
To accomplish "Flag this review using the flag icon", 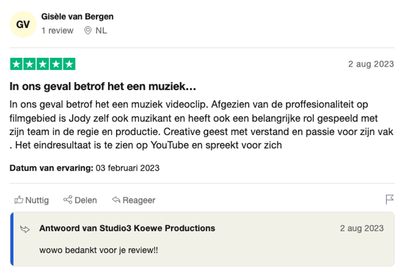I will tap(390, 199).
